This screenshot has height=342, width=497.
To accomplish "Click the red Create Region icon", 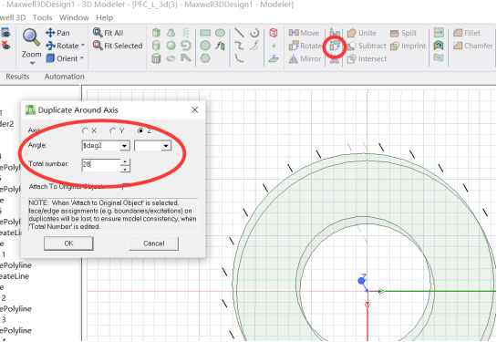I will click(x=274, y=33).
